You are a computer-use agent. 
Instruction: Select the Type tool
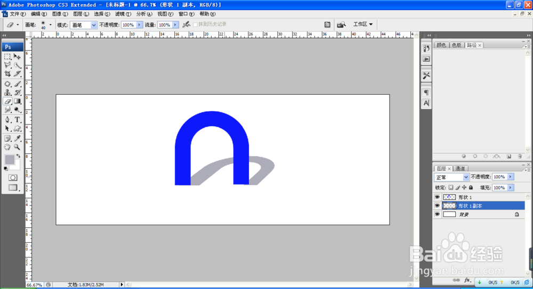pos(18,120)
